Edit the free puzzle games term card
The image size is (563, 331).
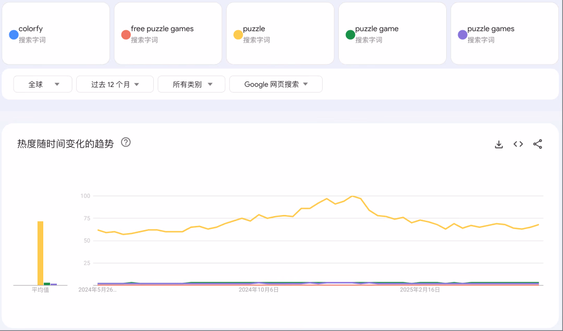[168, 34]
